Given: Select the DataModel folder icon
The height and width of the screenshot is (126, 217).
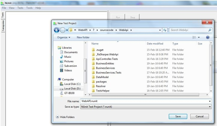Looking at the screenshot, I should coord(93,77).
